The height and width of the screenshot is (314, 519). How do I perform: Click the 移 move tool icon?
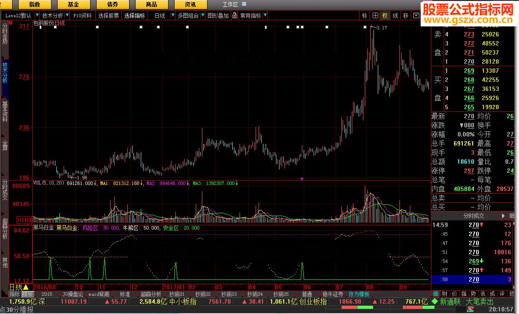click(405, 16)
